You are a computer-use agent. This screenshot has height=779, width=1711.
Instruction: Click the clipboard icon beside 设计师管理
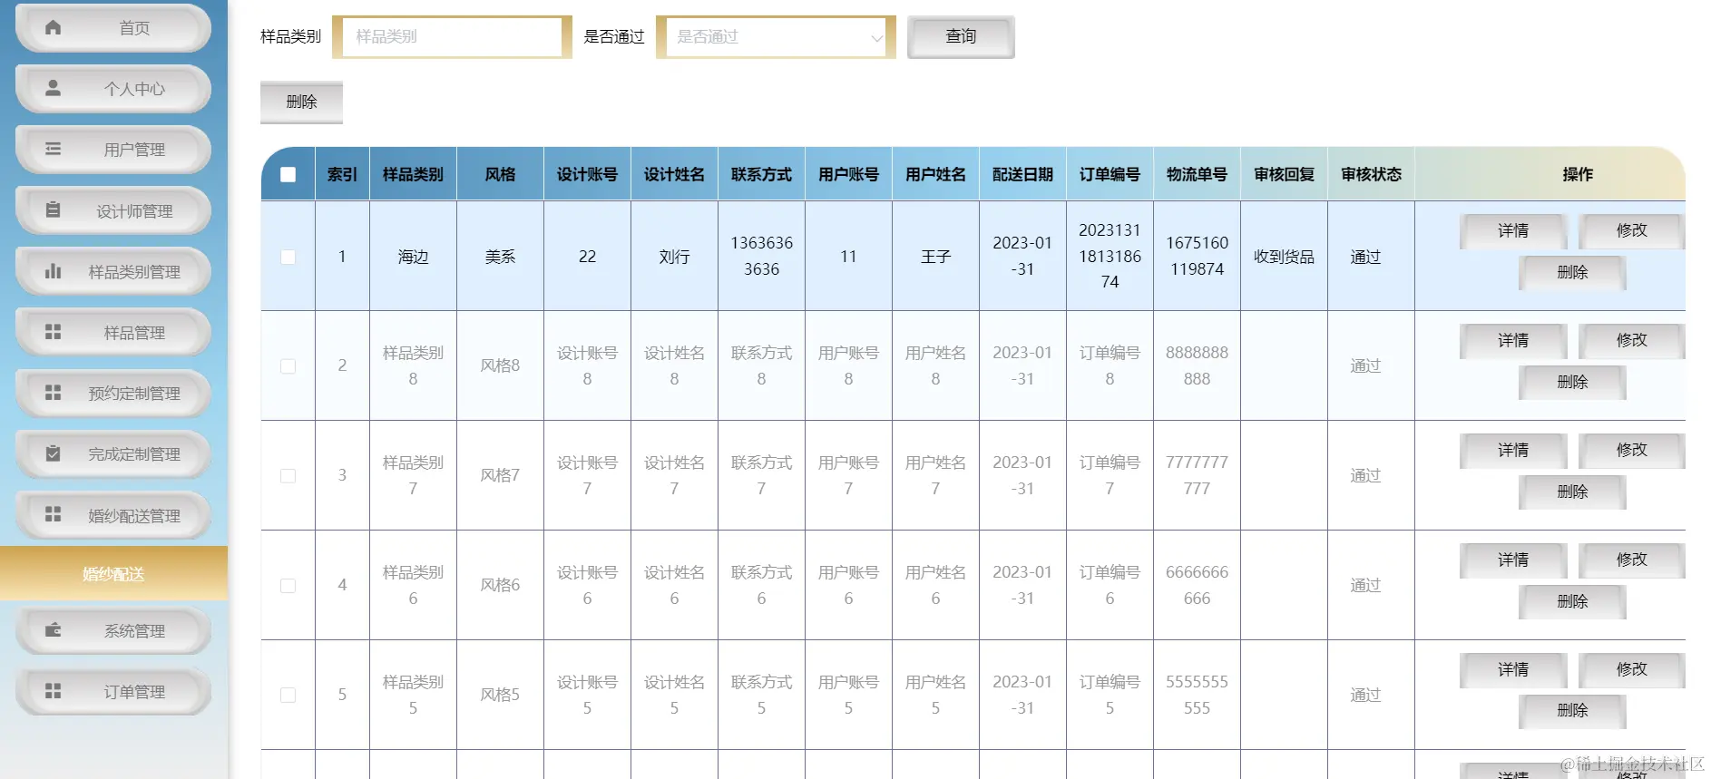pos(53,209)
